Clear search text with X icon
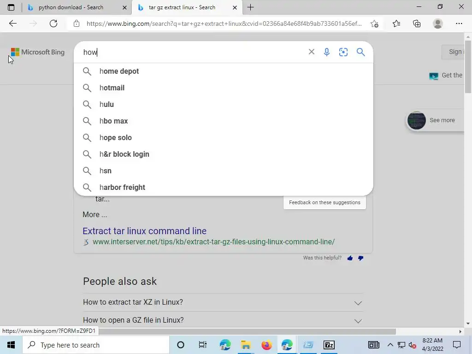472x354 pixels. click(x=312, y=52)
